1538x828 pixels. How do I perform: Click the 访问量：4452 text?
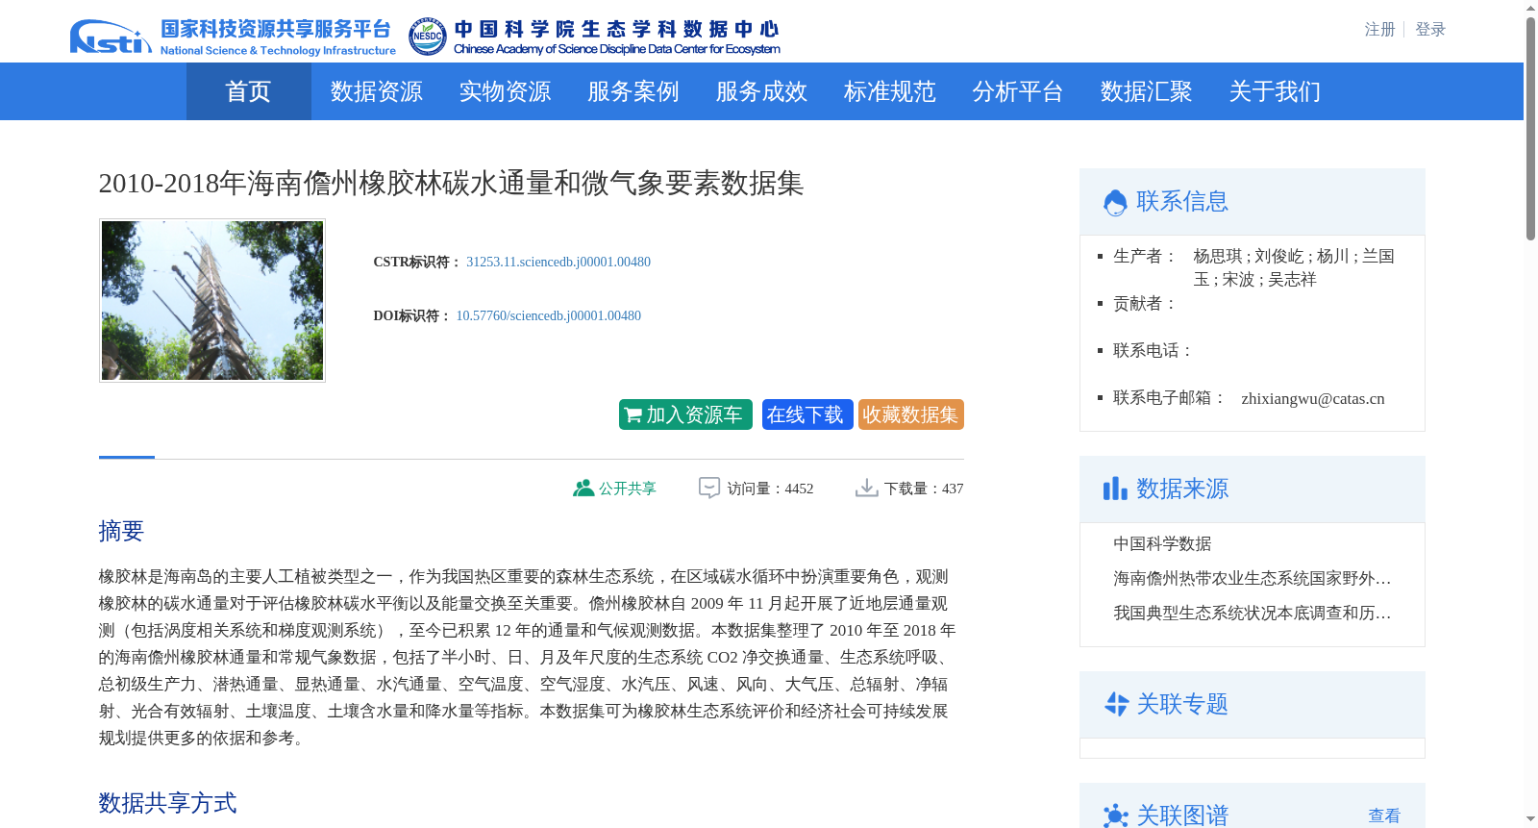tap(770, 489)
